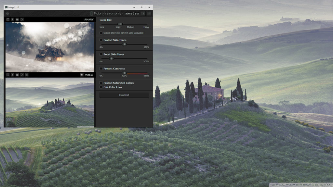Click the next-image arrow in the Target toolbar
The width and height of the screenshot is (333, 187).
point(22,75)
